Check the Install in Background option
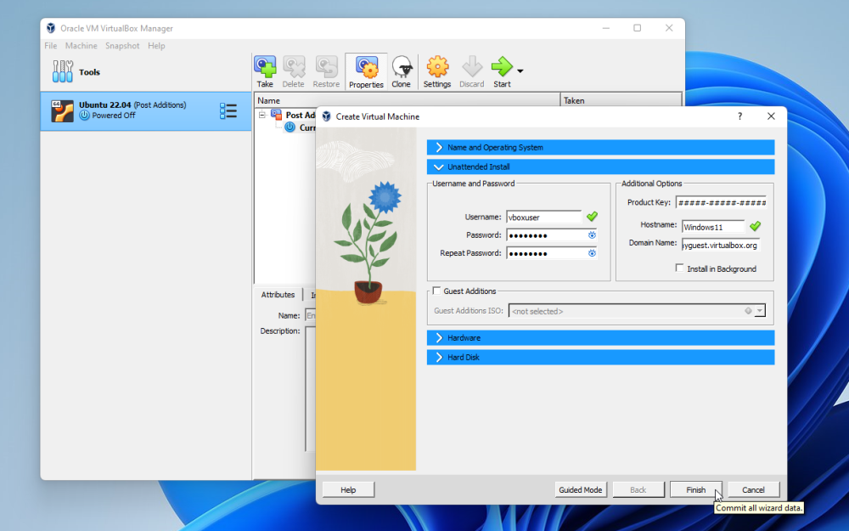Image resolution: width=849 pixels, height=531 pixels. point(679,268)
